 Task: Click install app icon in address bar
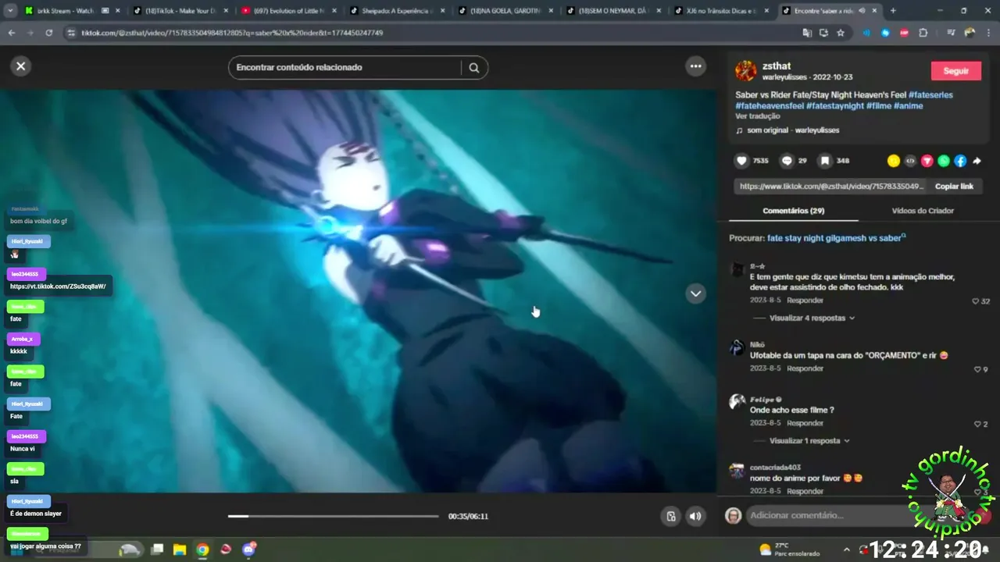point(823,33)
